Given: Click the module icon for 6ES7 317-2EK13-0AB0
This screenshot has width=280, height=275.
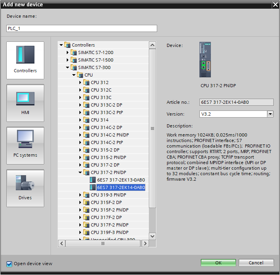Looking at the screenshot, I should point(93,180).
